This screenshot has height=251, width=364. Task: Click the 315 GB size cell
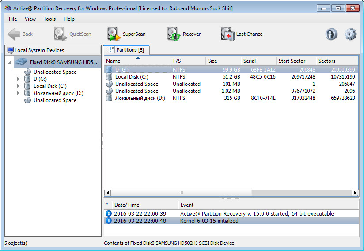coord(232,98)
